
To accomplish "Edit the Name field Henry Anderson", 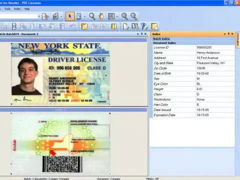I will point(215,52).
